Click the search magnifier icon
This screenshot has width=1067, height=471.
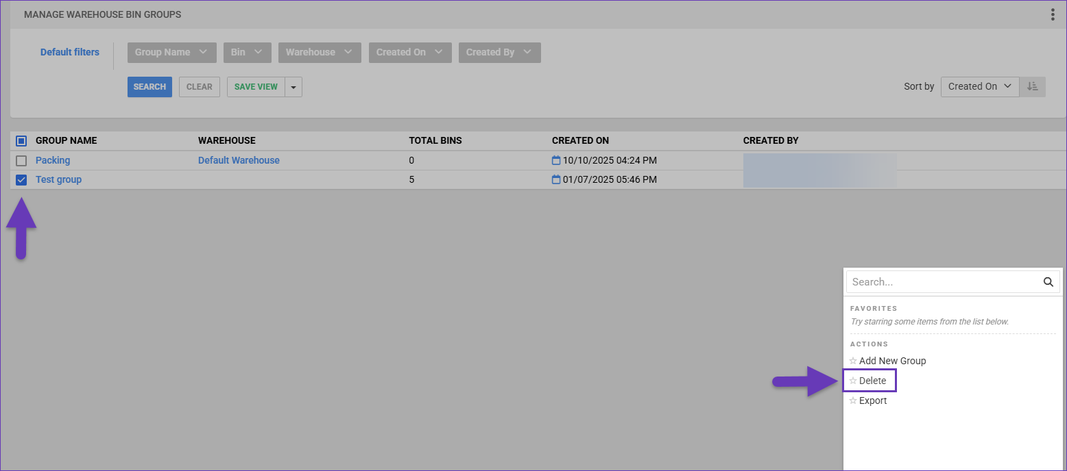tap(1048, 282)
